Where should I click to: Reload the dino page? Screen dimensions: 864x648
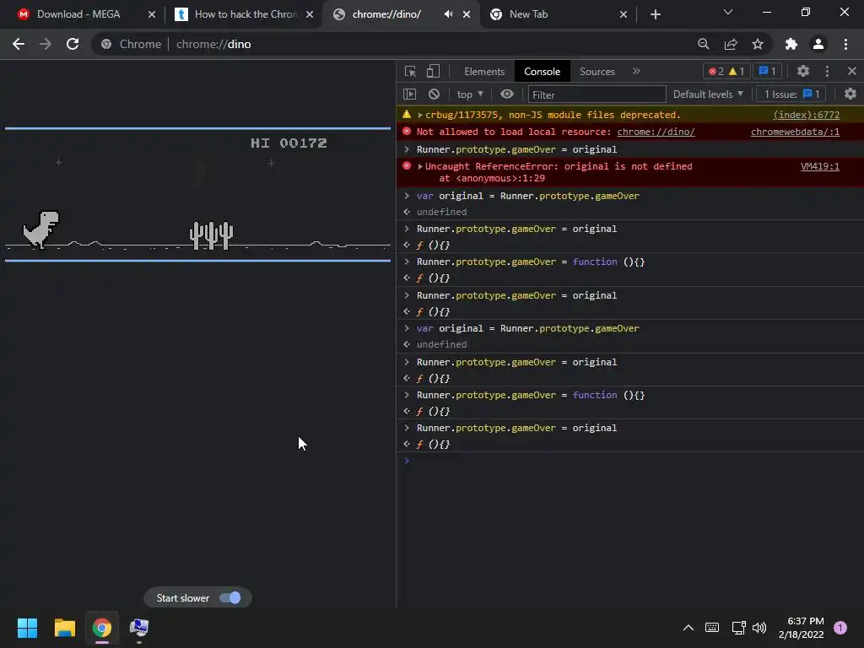pyautogui.click(x=73, y=44)
